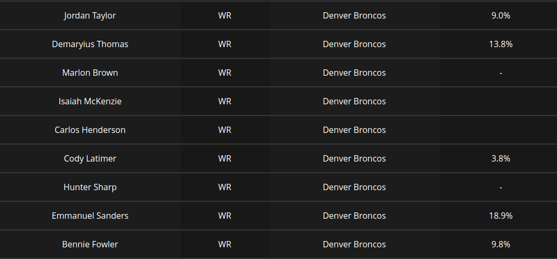Image resolution: width=557 pixels, height=259 pixels.
Task: Click the Hunter Sharp name
Action: coord(90,187)
